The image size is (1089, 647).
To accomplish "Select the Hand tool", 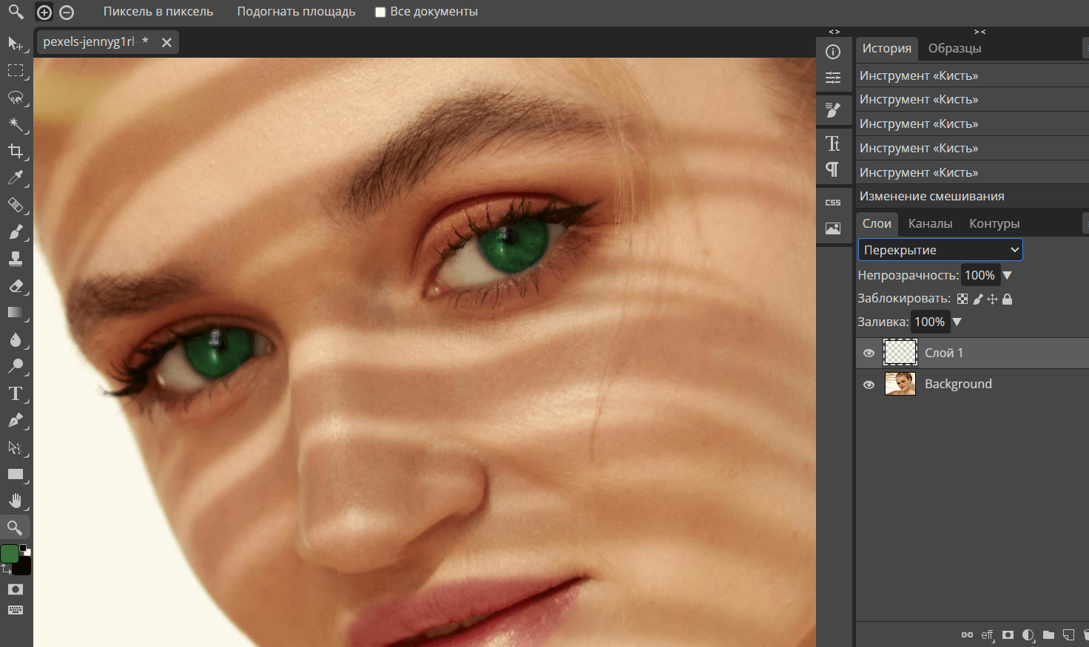I will (x=16, y=501).
